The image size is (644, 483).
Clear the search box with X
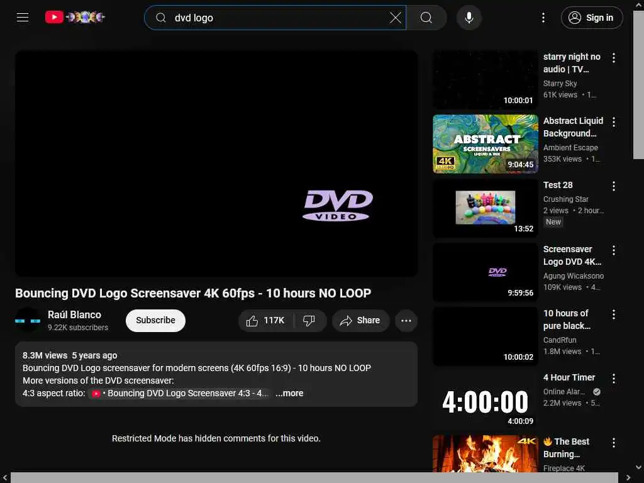(x=395, y=18)
